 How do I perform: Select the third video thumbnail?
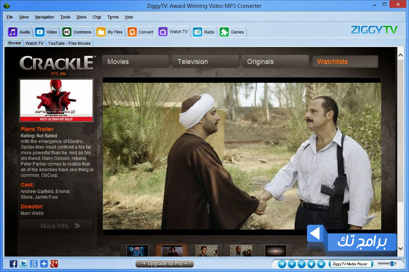(206, 251)
